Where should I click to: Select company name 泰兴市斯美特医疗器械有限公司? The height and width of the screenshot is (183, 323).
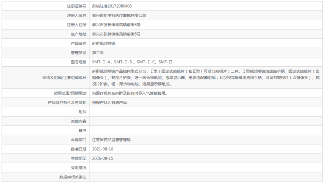pos(119,16)
